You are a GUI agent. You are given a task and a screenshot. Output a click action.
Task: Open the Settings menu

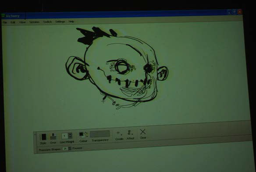60,21
